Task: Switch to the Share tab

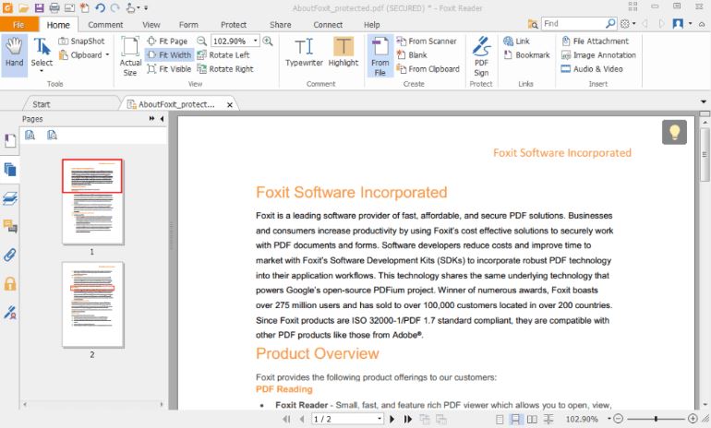Action: point(280,25)
